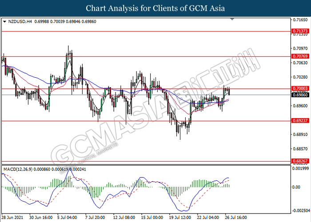
Task: Click the MACD scale value 0.00
Action: (x=296, y=187)
